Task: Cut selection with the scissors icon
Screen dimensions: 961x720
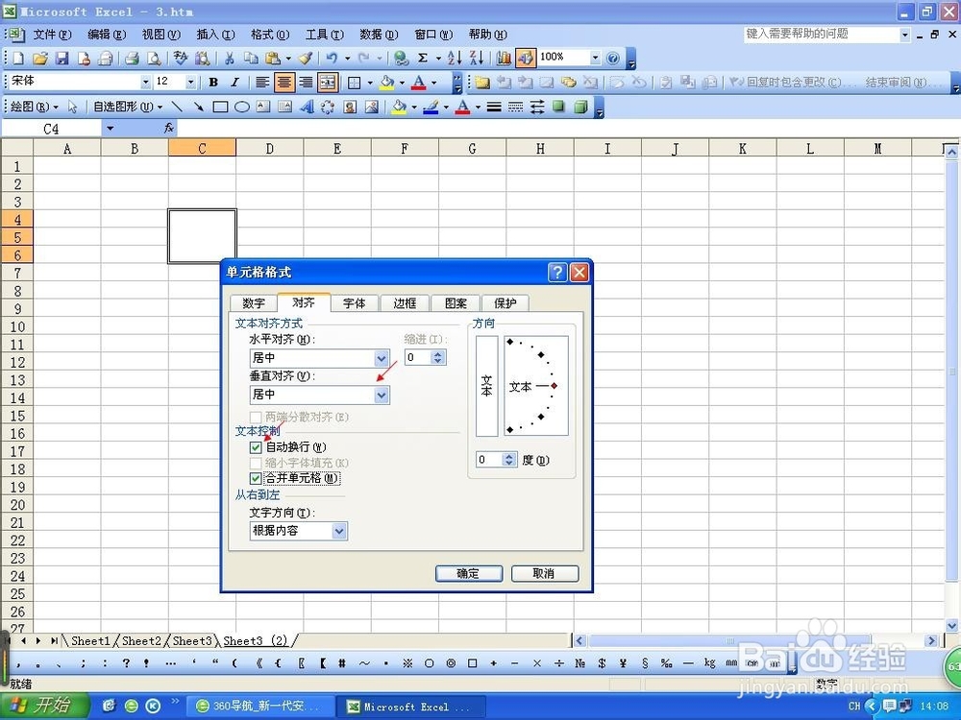Action: coord(230,59)
